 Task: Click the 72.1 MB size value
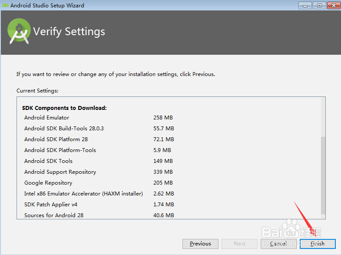tap(163, 139)
